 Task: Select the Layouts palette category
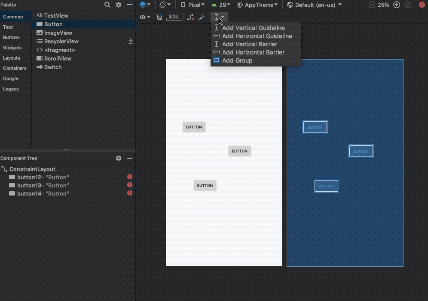point(15,58)
